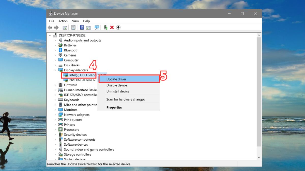Click the Forward arrow in the toolbar
The image size is (305, 171).
point(56,27)
